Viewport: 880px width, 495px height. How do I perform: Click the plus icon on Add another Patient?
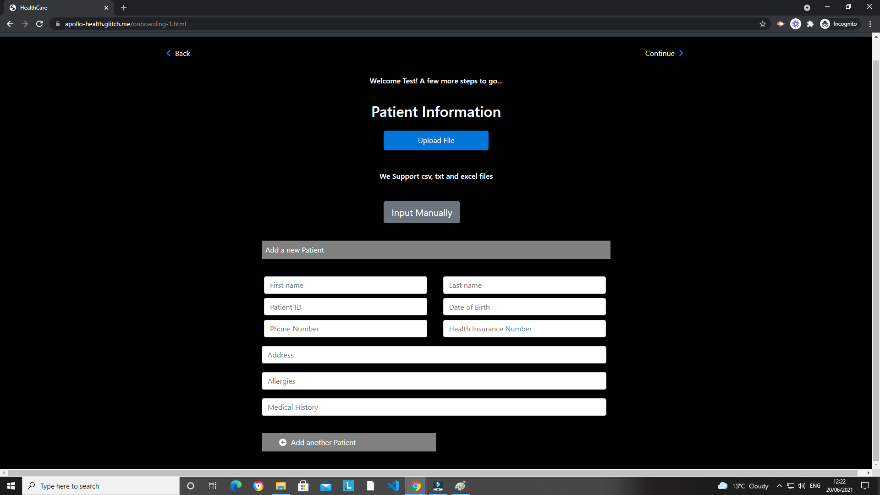pos(283,442)
